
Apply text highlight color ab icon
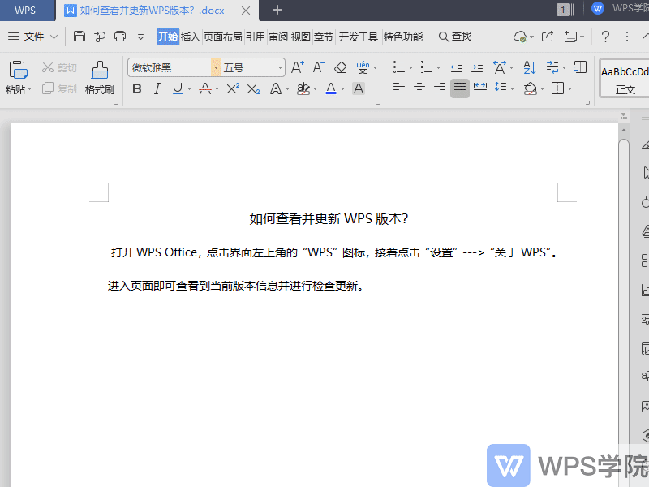[x=303, y=88]
